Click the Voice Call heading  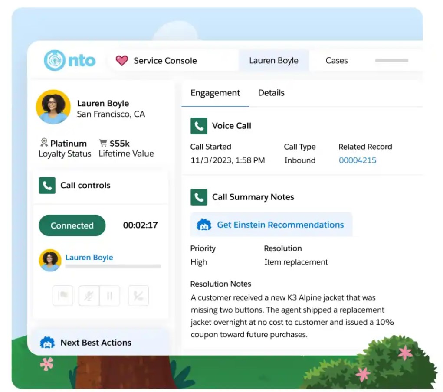tap(231, 126)
